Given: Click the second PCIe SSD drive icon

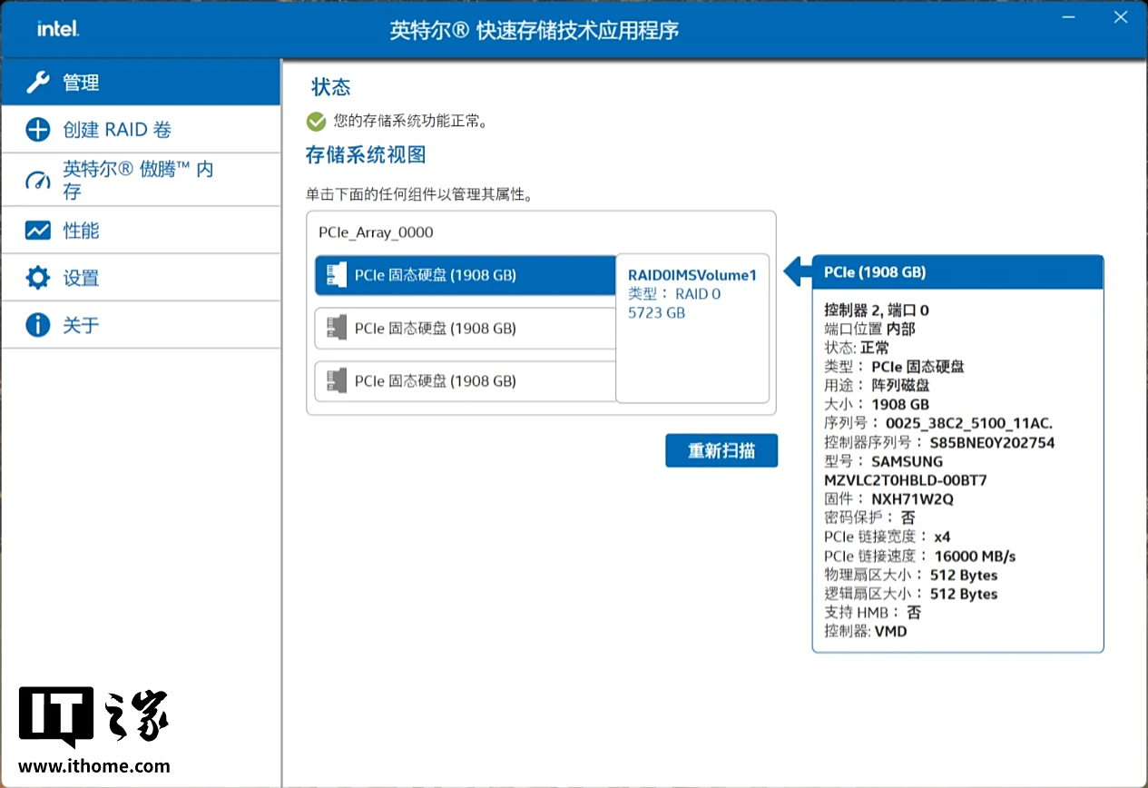Looking at the screenshot, I should point(336,328).
